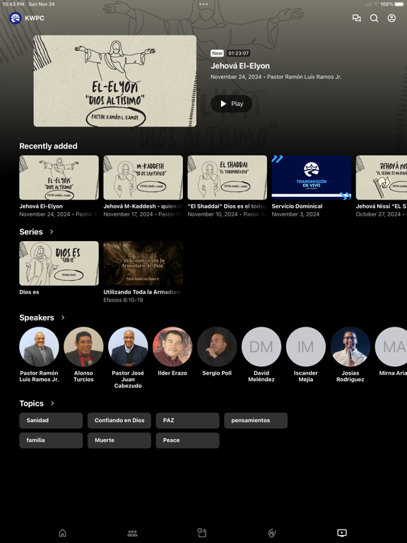Screen dimensions: 407x543
Task: Choose the Confiando en Dios topic
Action: (x=119, y=421)
